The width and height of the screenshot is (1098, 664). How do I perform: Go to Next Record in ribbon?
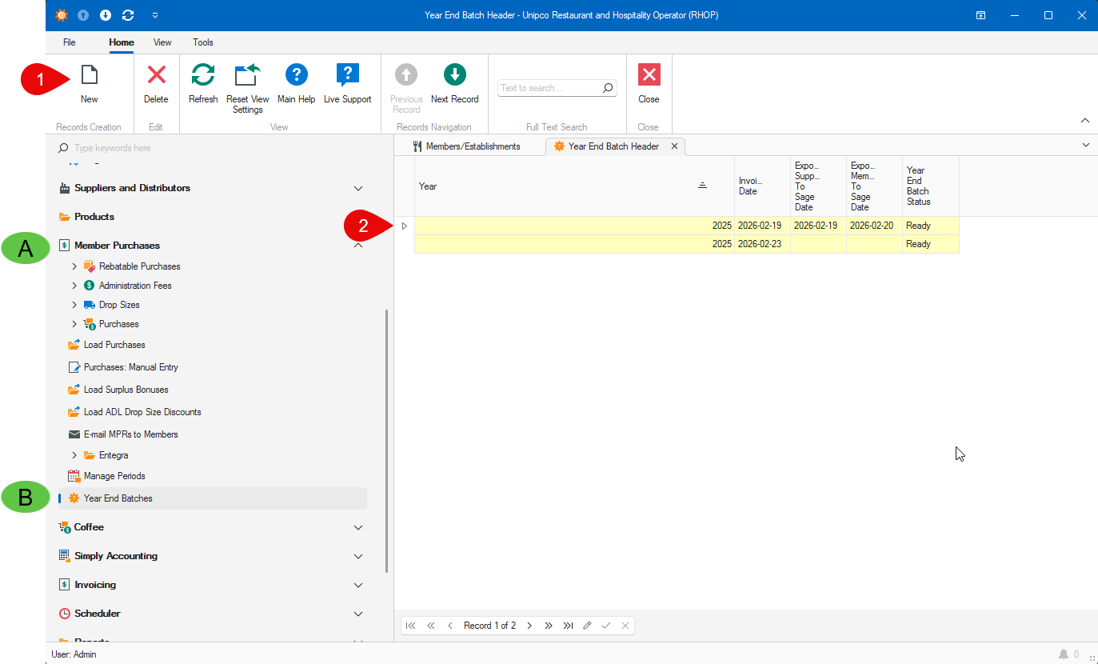tap(454, 76)
